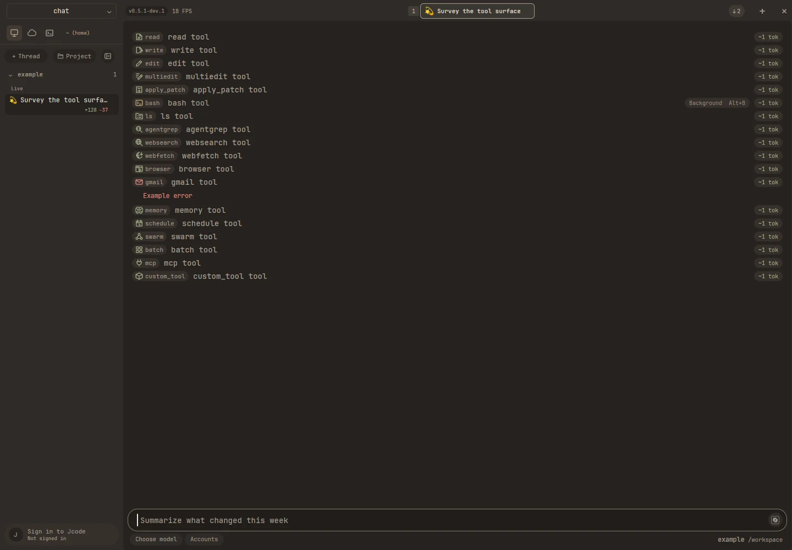Screen dimensions: 792x550
Task: Click the gmail tool badge
Action: [149, 182]
